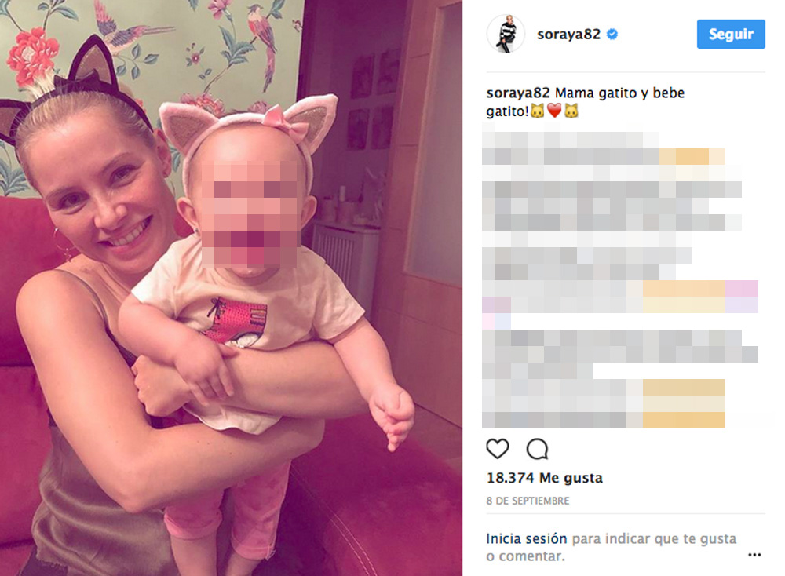Screen dimensions: 785x576
Task: Select the bold soraya82 name in the caption
Action: (x=518, y=93)
